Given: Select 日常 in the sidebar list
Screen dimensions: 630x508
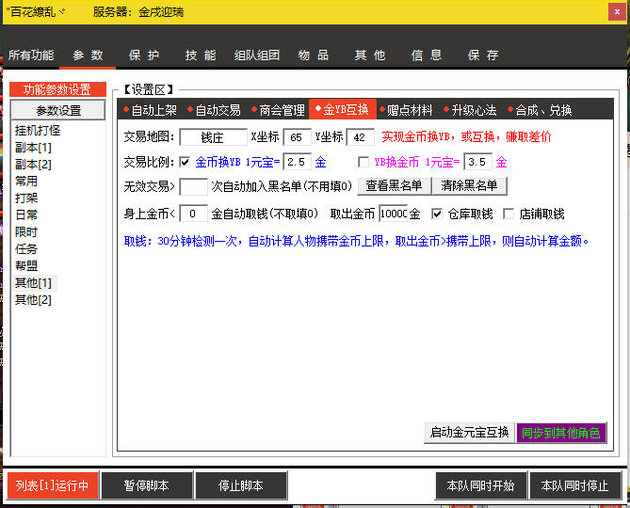Looking at the screenshot, I should [x=26, y=214].
